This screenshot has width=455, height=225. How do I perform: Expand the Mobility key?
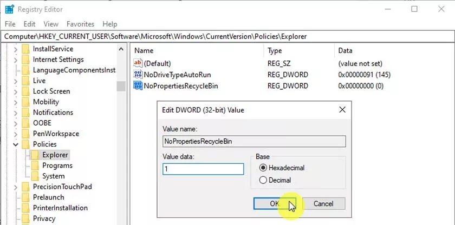[x=16, y=102]
